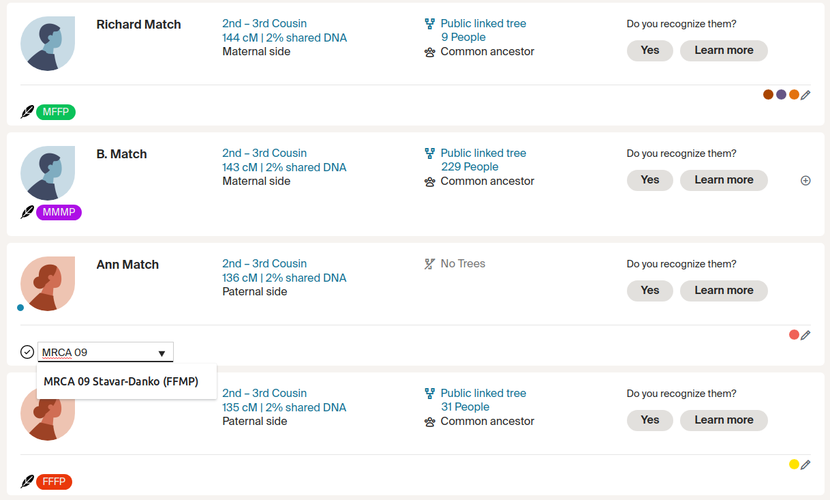Click Richard Match's profile avatar
This screenshot has width=830, height=500.
coord(47,44)
